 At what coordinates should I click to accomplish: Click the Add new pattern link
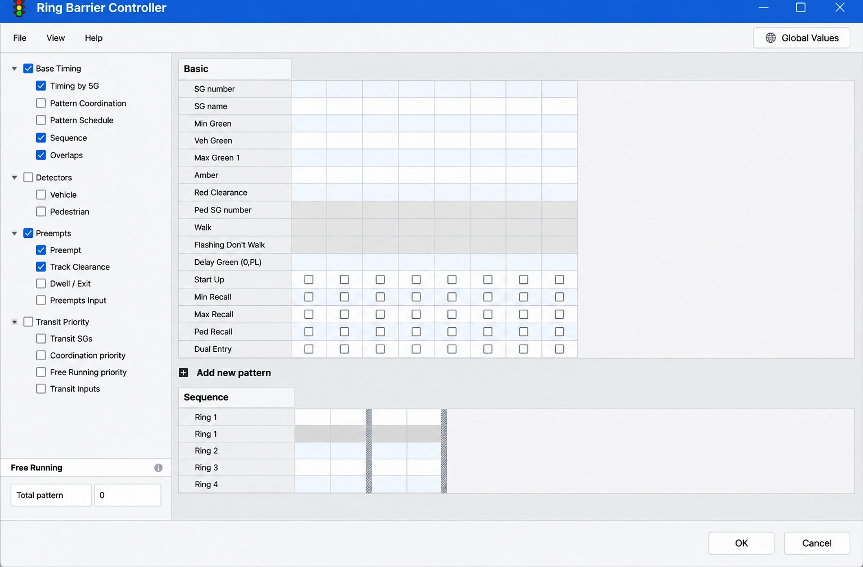click(x=234, y=373)
